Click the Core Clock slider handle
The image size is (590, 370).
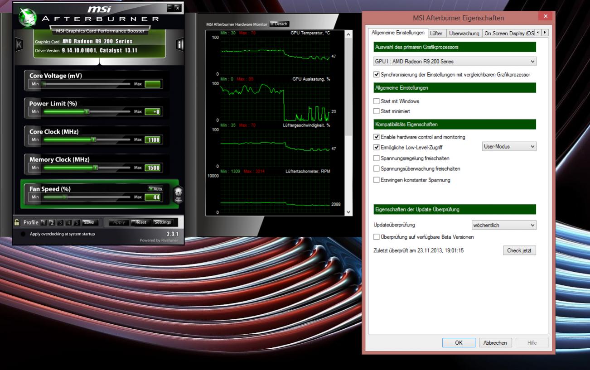(94, 139)
